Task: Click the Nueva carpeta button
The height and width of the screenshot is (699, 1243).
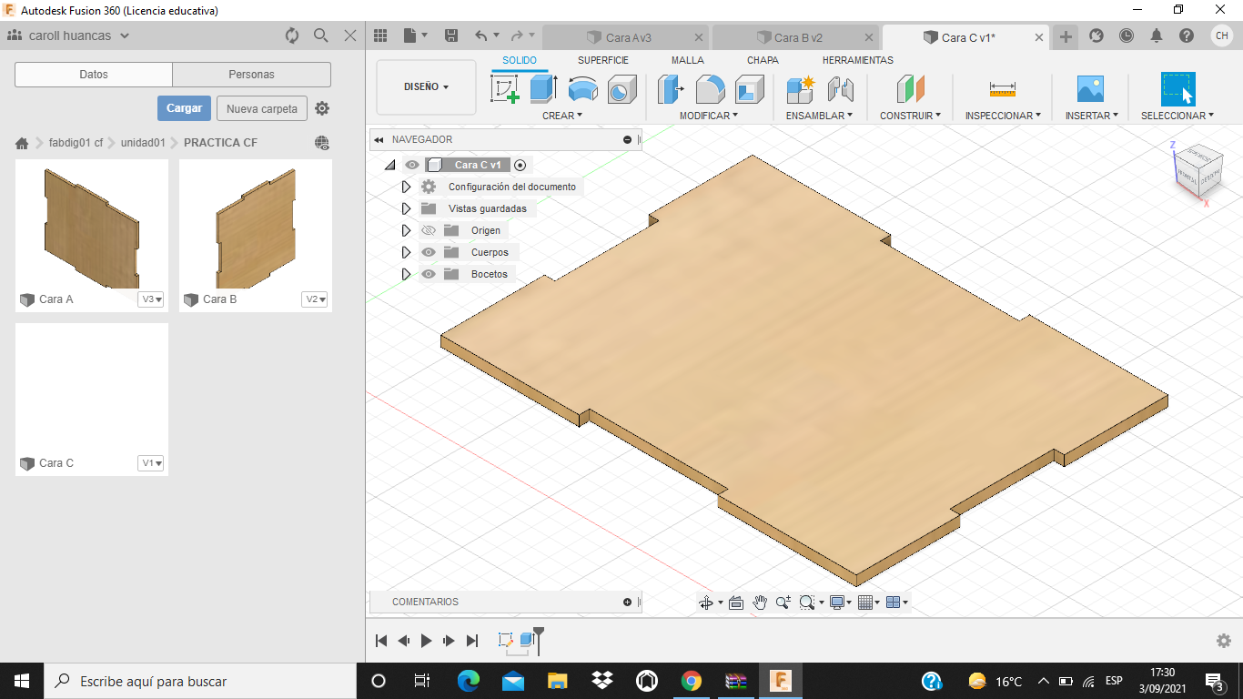Action: pos(261,108)
